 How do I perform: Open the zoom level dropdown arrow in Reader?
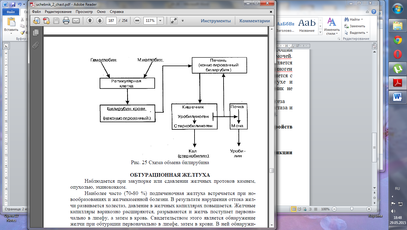[160, 21]
